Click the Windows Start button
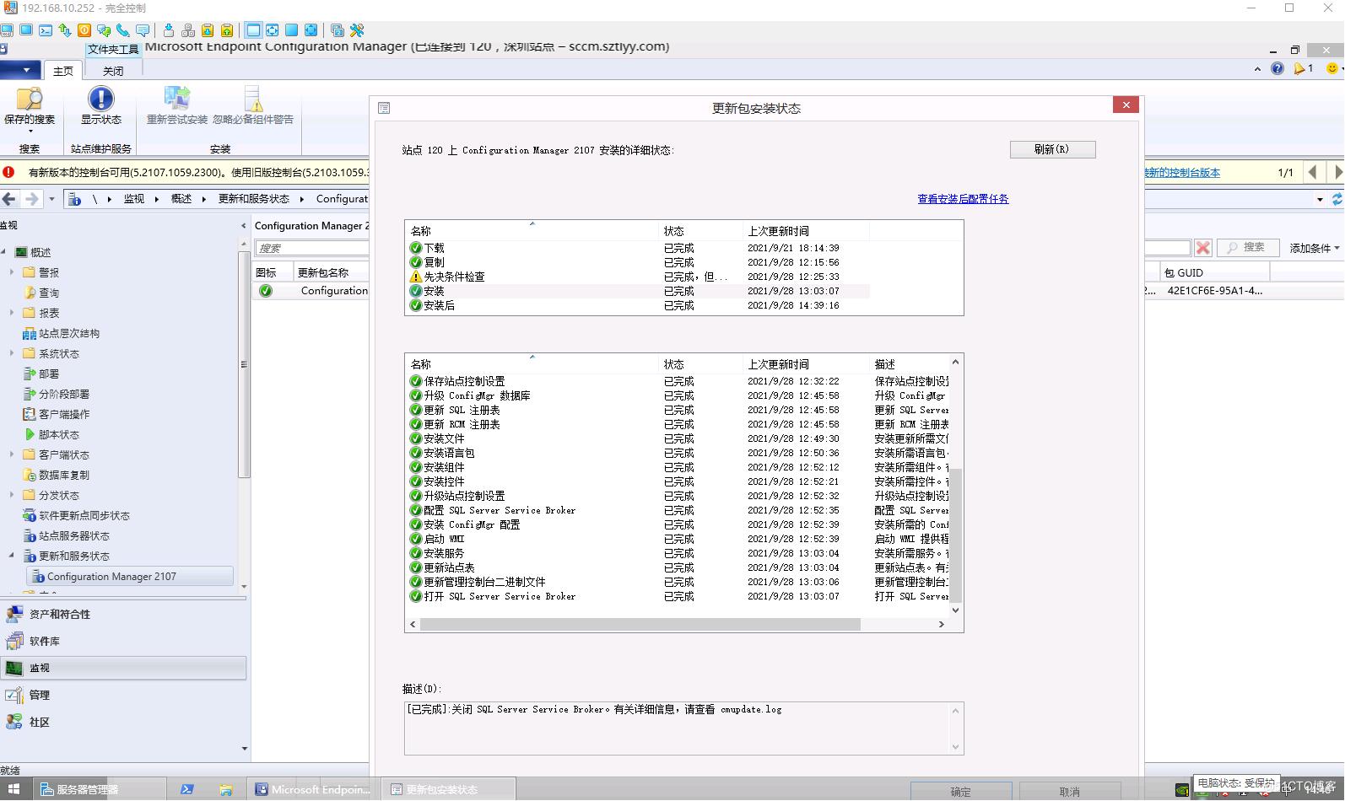Viewport: 1345px width, 801px height. (14, 789)
